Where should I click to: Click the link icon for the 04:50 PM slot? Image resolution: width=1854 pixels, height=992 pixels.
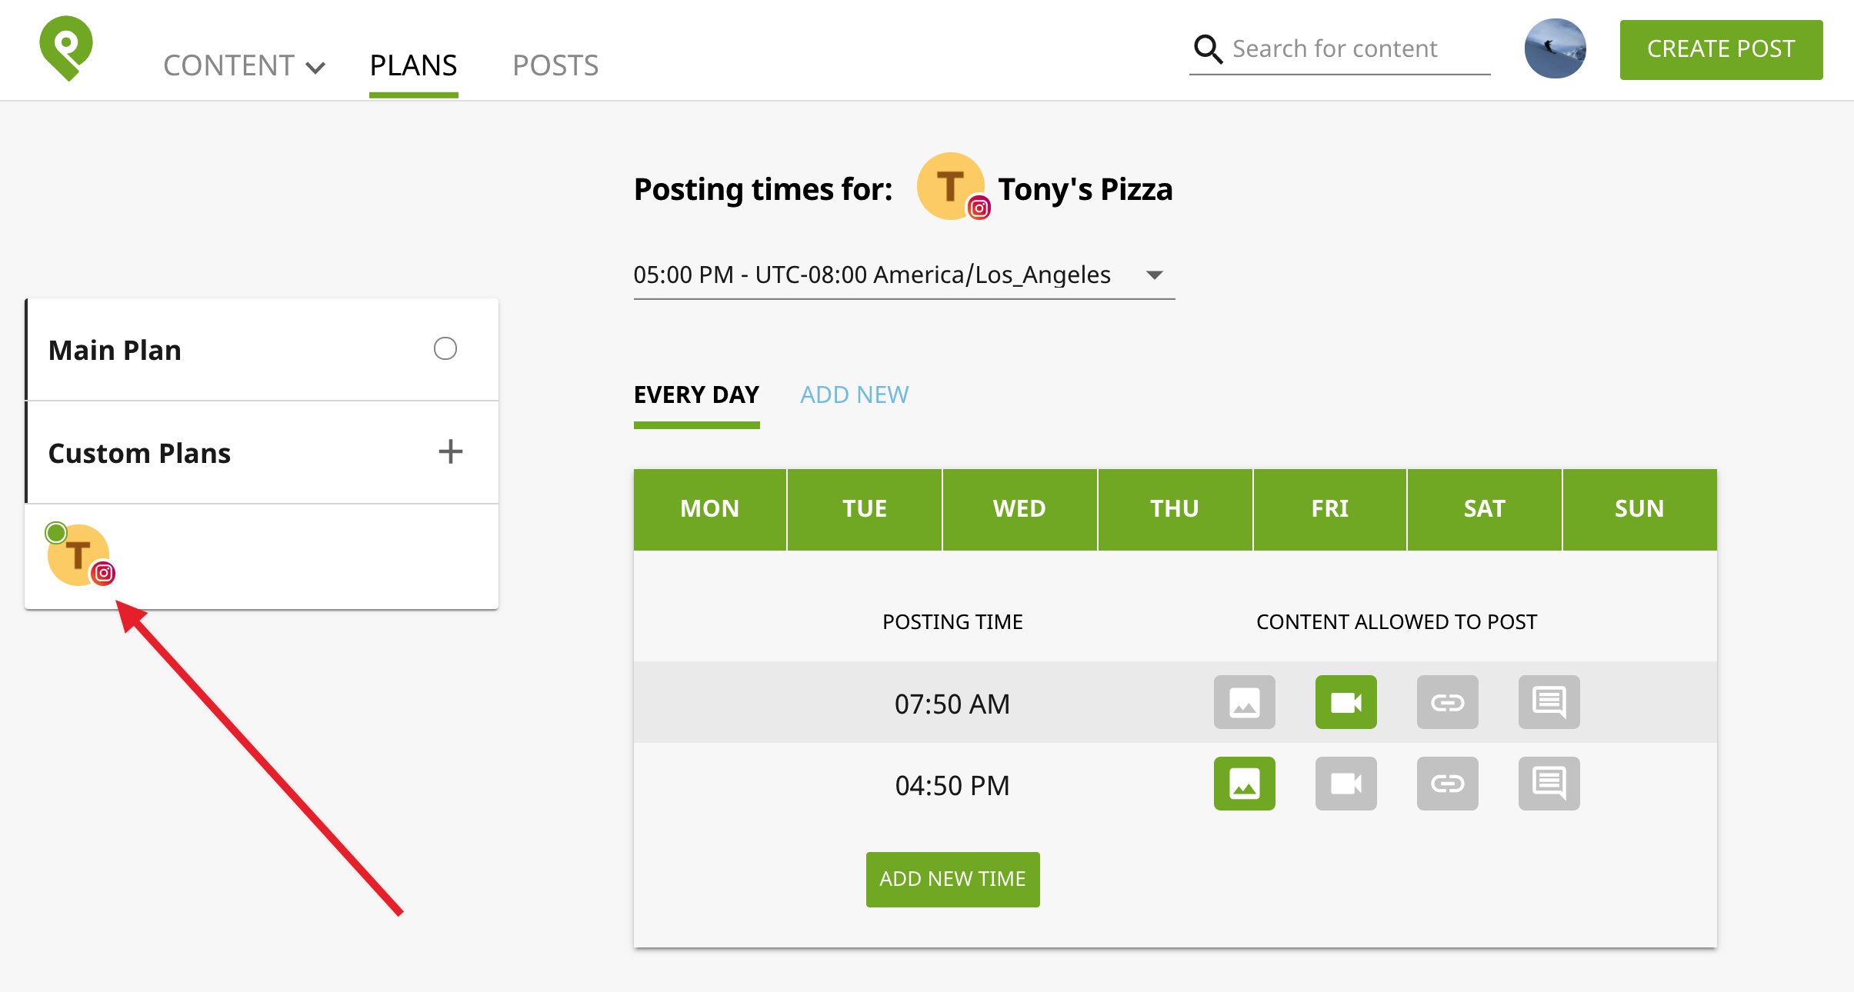click(1448, 784)
